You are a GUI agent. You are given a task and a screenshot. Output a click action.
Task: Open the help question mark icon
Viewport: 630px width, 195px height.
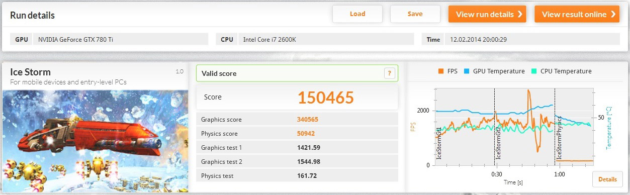coord(389,73)
